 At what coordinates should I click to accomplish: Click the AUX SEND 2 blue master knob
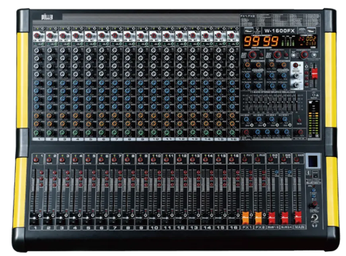259,120
